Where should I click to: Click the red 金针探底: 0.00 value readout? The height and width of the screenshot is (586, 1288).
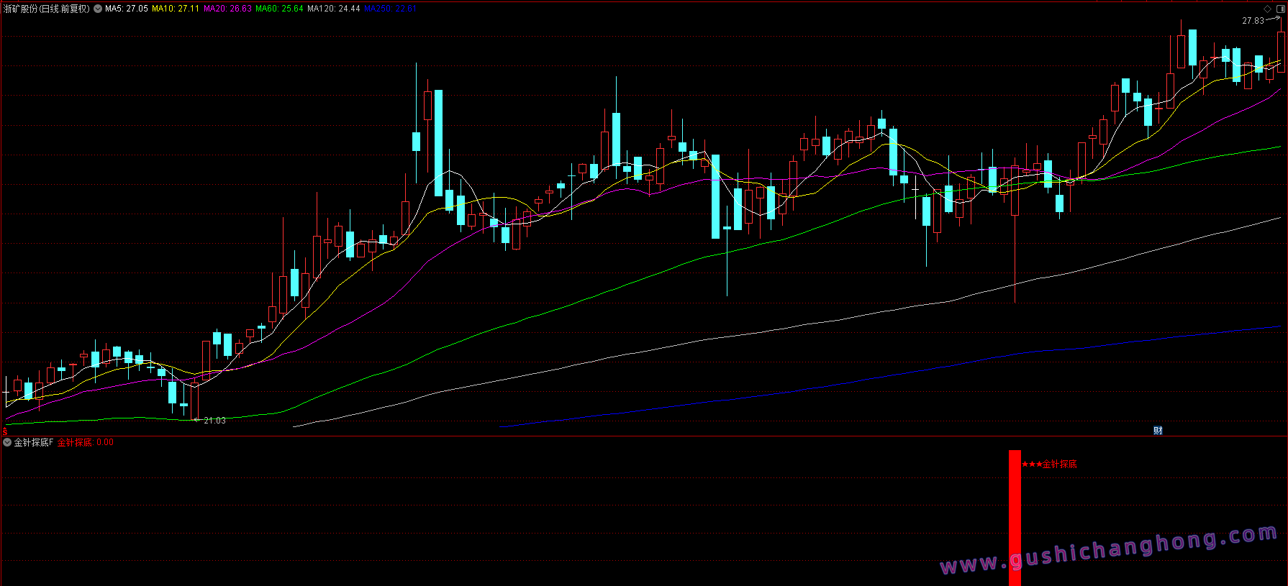click(86, 443)
